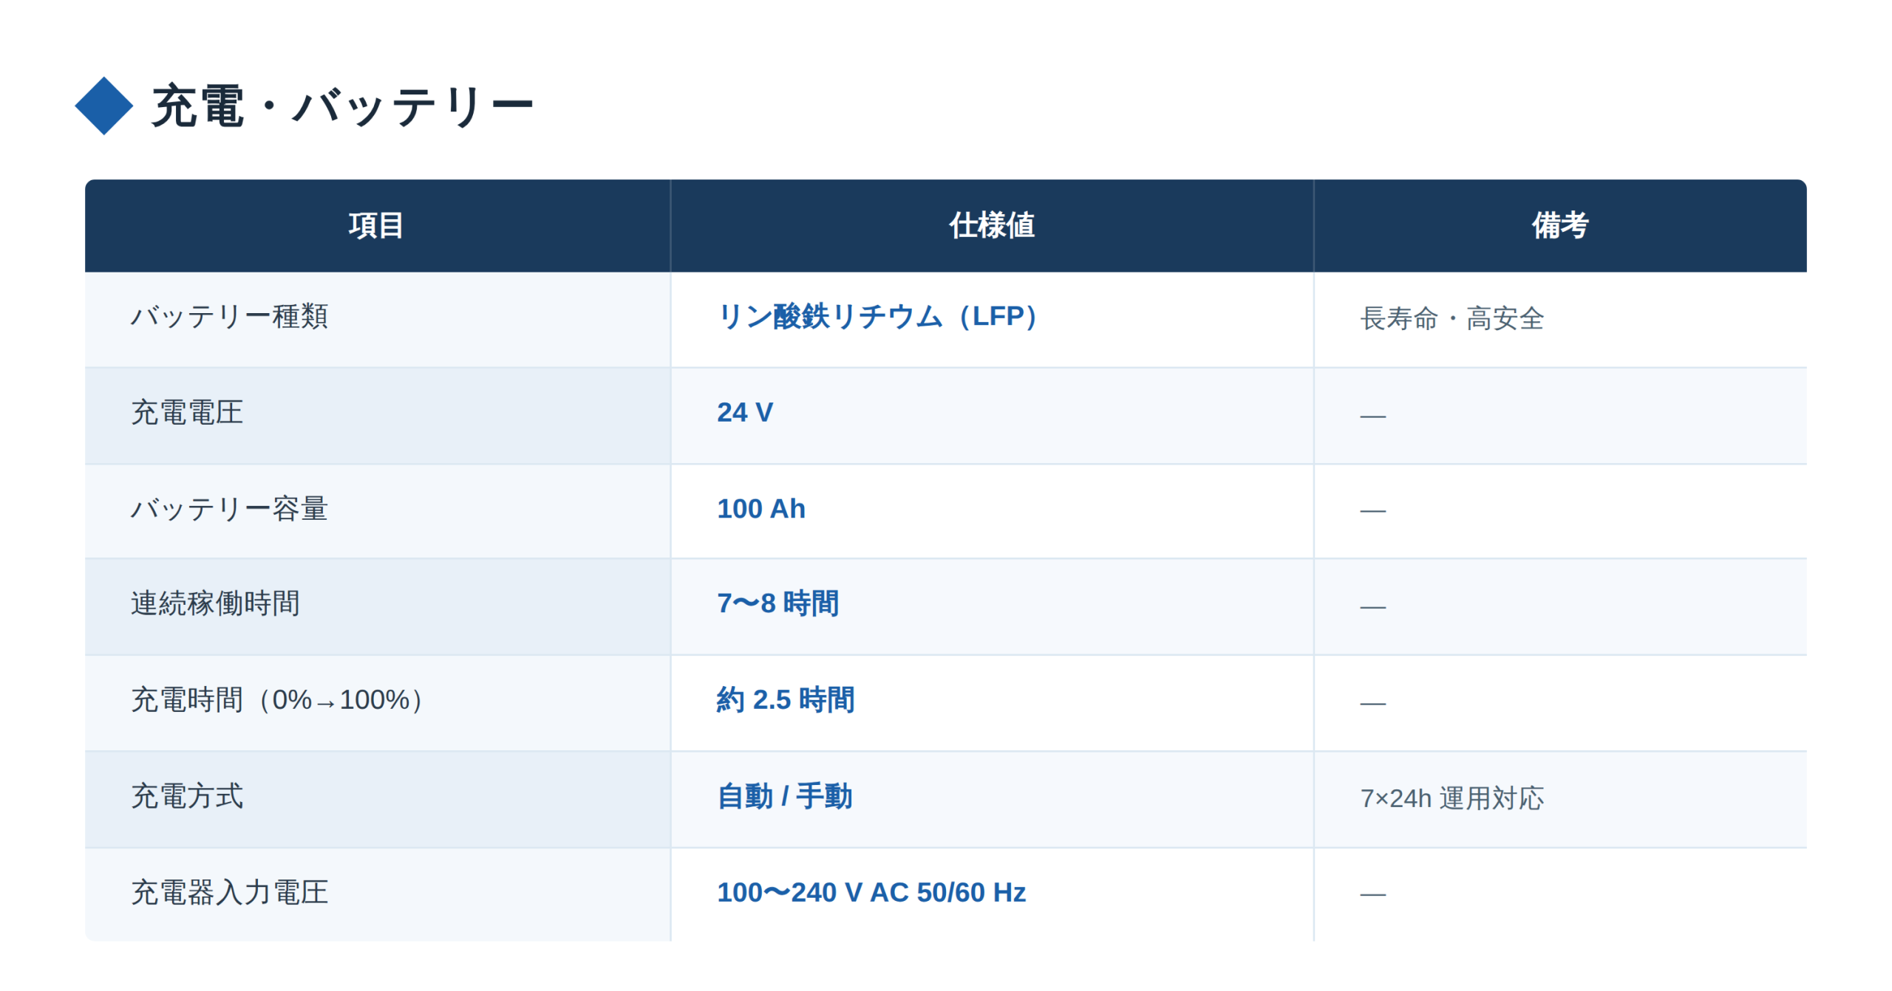Click the blue diamond icon beside the heading
The image size is (1892, 991).
tap(103, 106)
